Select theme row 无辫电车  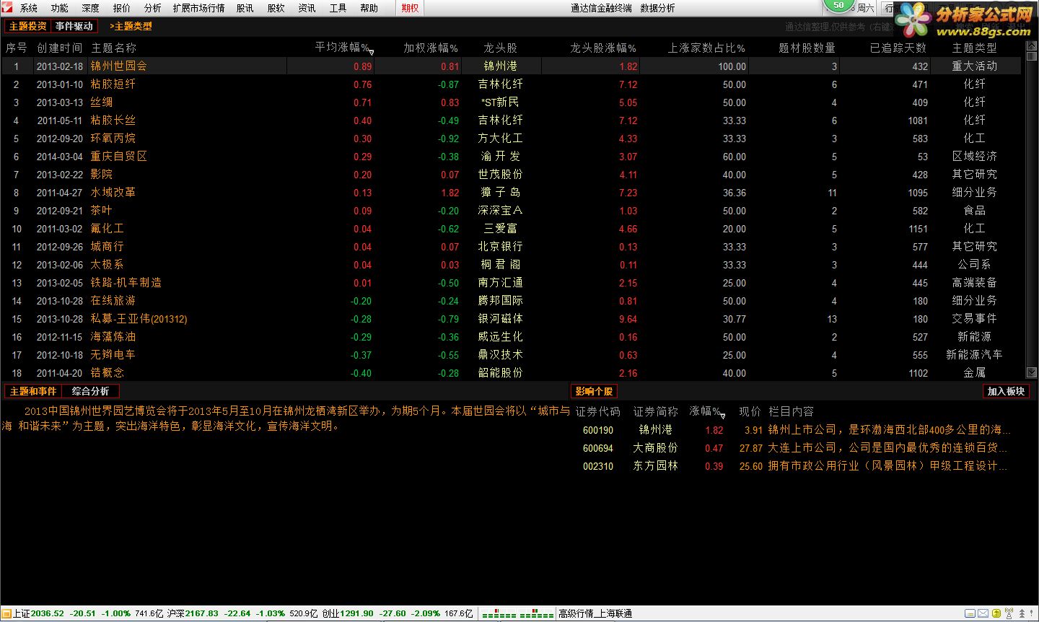point(511,355)
